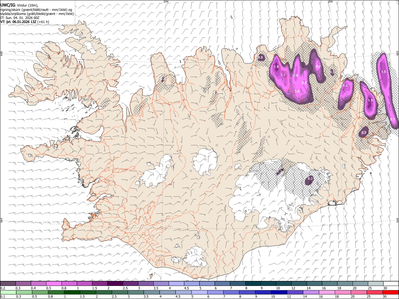Click the darkest purple 2 snow legend swatch
Viewport: 399px width, 299px height.
pyautogui.click(x=115, y=284)
